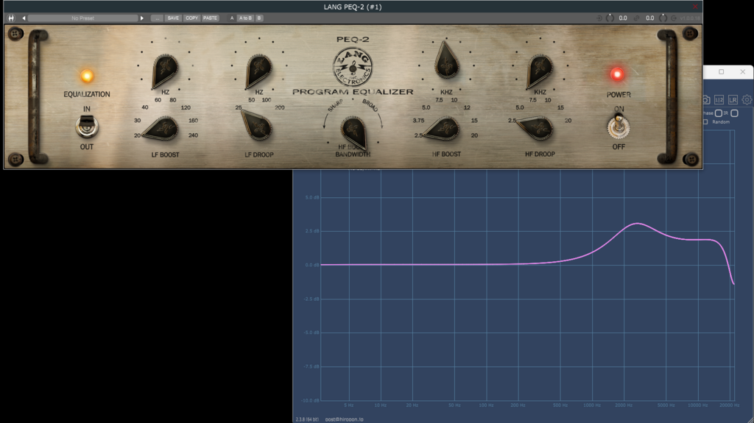This screenshot has height=423, width=754.
Task: Click the LF Boost frequency Hz knob
Action: (x=165, y=70)
